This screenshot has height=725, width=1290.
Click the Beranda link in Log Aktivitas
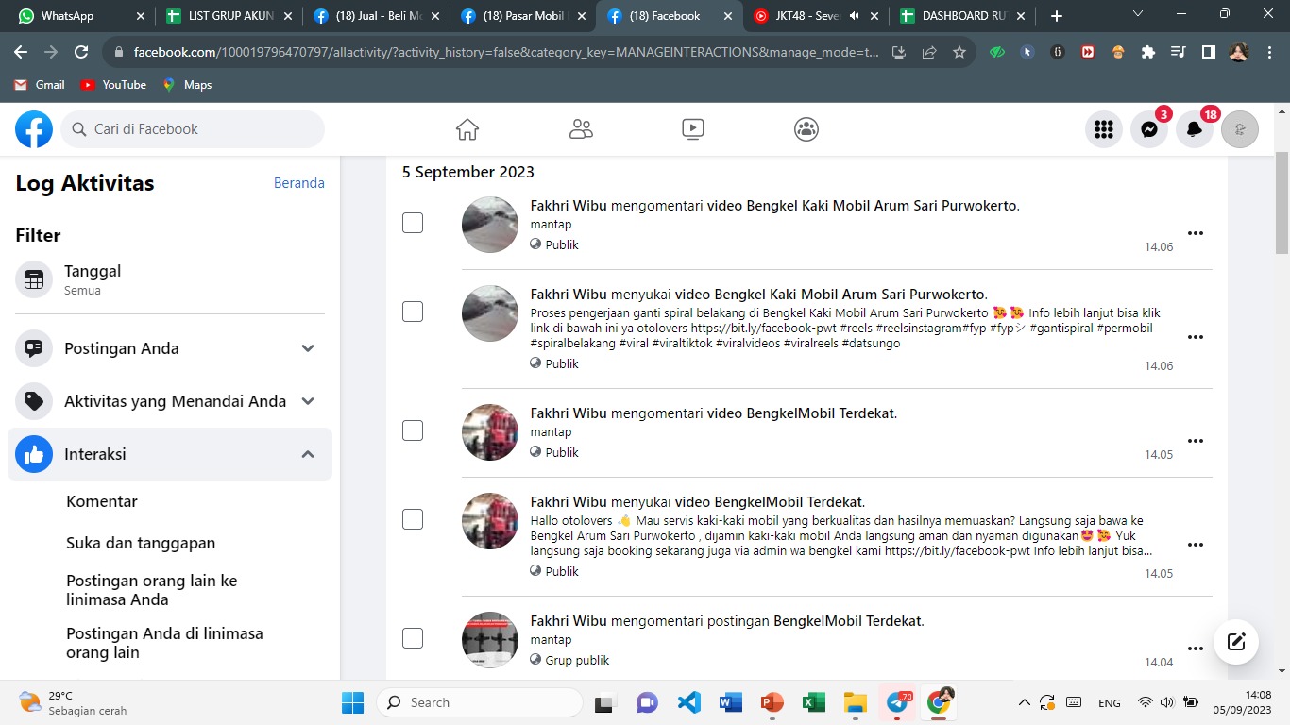click(x=299, y=183)
